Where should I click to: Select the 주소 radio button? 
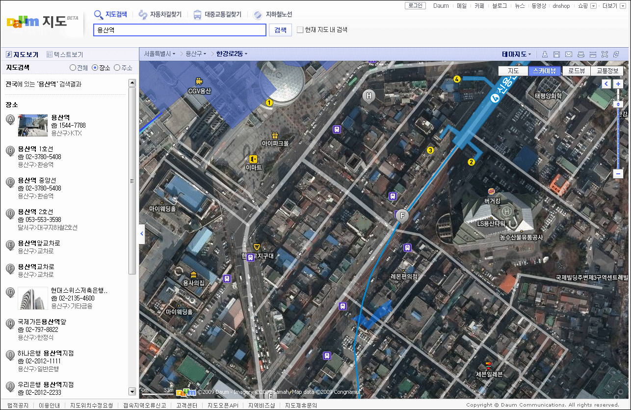pyautogui.click(x=117, y=68)
